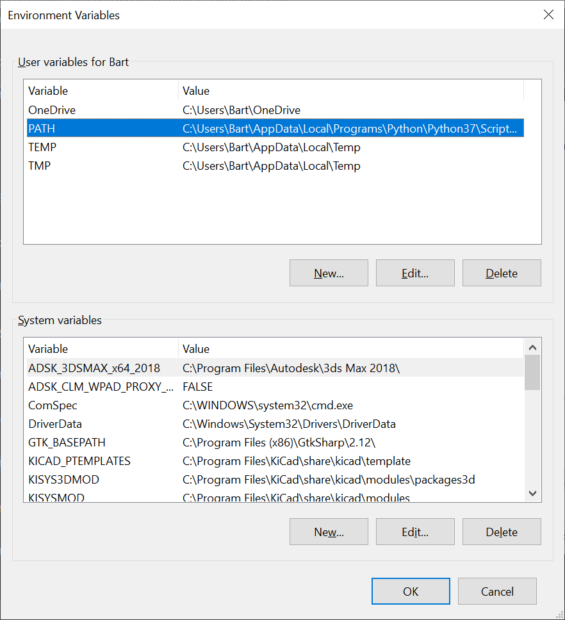The height and width of the screenshot is (620, 565).
Task: Create a New system variable
Action: coord(329,532)
